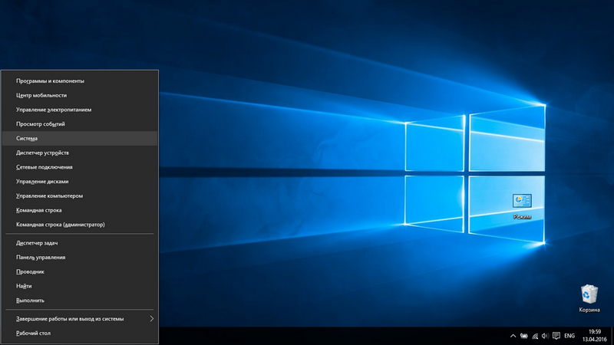The height and width of the screenshot is (345, 614).
Task: Select Центр мобильности menu entry
Action: click(x=80, y=95)
